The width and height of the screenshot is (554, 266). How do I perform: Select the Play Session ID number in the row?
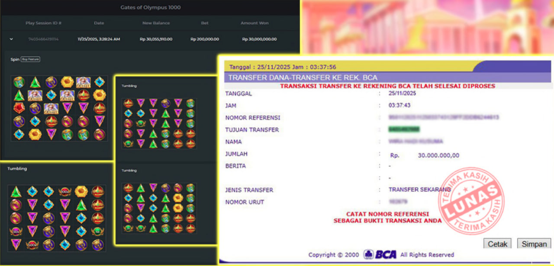pos(43,39)
